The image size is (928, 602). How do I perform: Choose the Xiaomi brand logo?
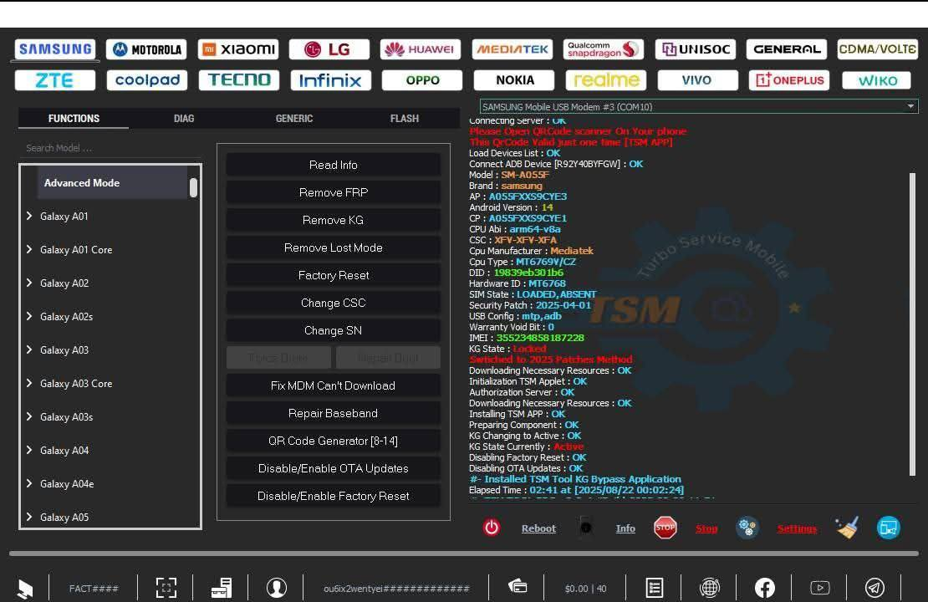point(238,49)
